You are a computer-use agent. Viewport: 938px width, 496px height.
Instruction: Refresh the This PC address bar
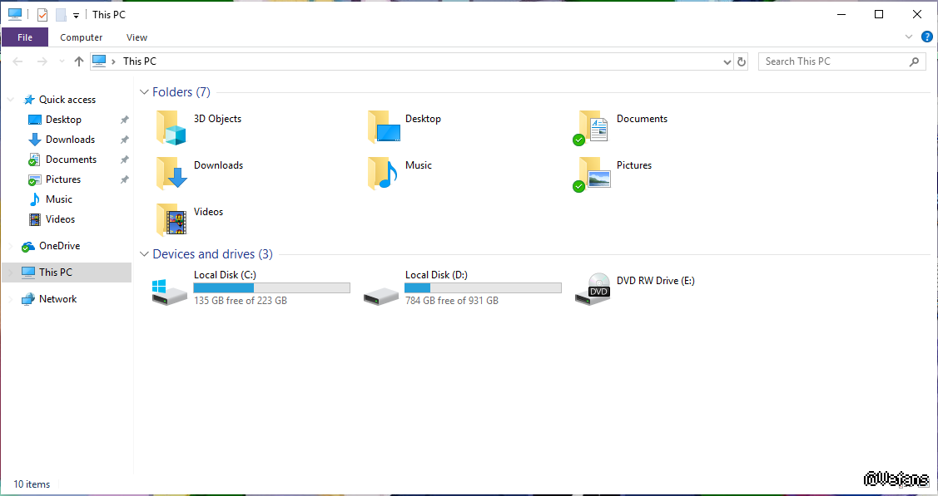click(x=742, y=61)
